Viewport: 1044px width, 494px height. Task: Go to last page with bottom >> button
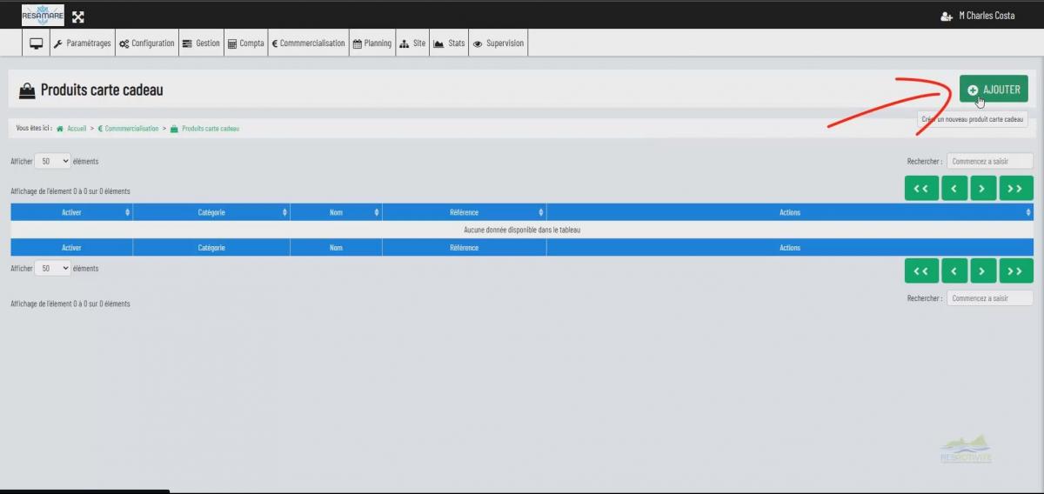(x=1016, y=271)
